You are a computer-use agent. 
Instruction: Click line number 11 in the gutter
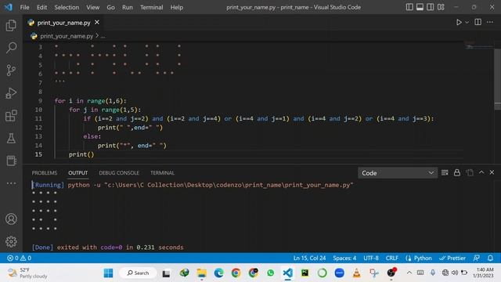[38, 118]
